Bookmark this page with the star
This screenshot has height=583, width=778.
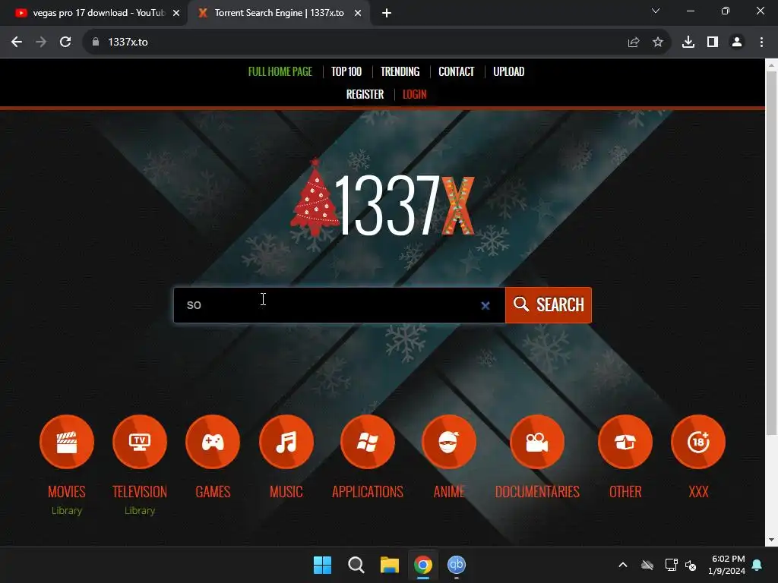(x=657, y=43)
